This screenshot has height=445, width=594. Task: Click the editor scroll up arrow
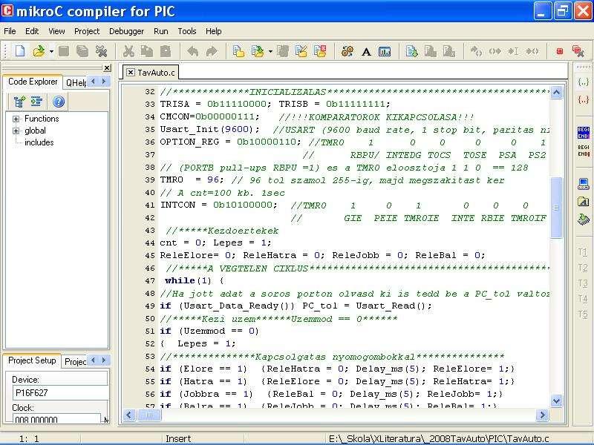pyautogui.click(x=556, y=92)
